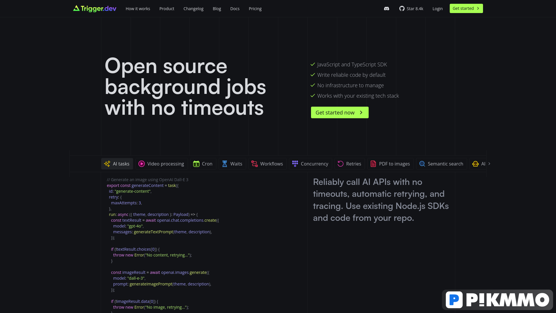Image resolution: width=556 pixels, height=313 pixels.
Task: Click the Get started header button
Action: click(x=466, y=8)
